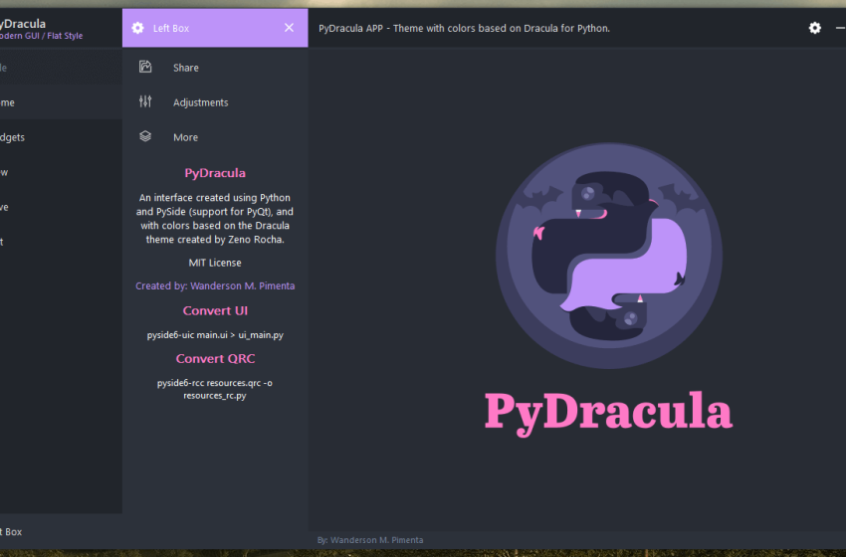Click 'By: Wanderson M. Pimenta' footer credit

[x=370, y=540]
